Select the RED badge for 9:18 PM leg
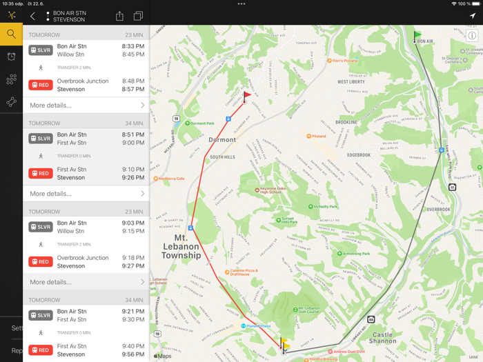The height and width of the screenshot is (362, 483). point(41,261)
